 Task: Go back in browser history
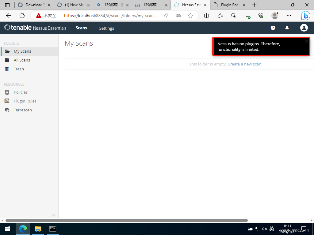point(8,16)
